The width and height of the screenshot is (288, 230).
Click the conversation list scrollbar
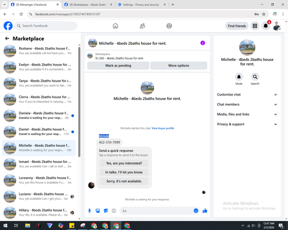tap(79, 102)
